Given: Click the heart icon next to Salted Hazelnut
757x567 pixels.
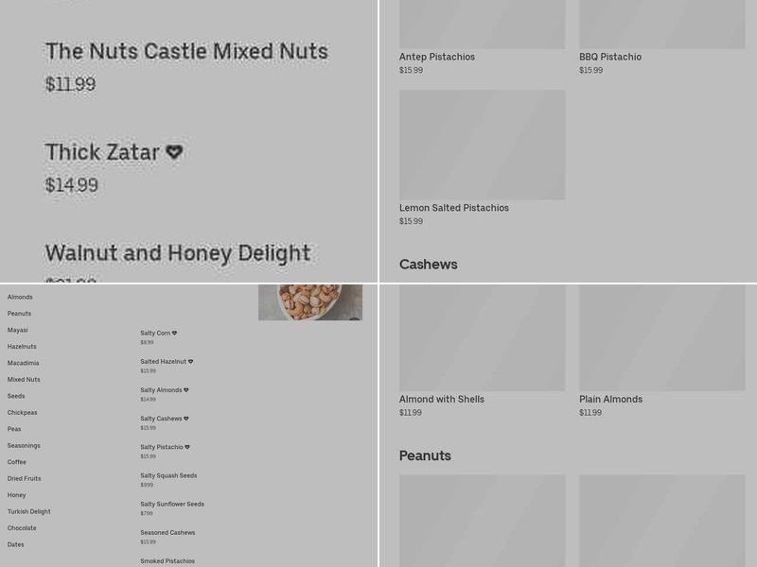Looking at the screenshot, I should (x=190, y=361).
